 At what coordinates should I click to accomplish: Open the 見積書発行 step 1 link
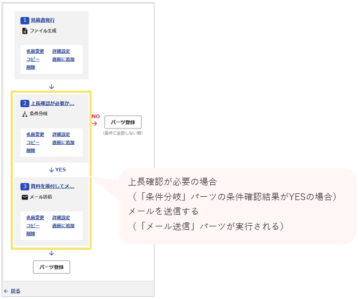pyautogui.click(x=43, y=20)
